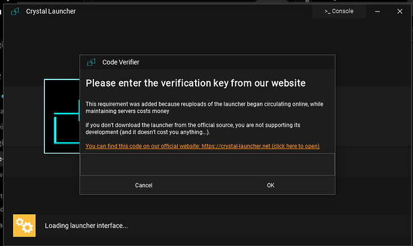This screenshot has width=413, height=246.
Task: Focus the verification key input field
Action: click(x=207, y=165)
